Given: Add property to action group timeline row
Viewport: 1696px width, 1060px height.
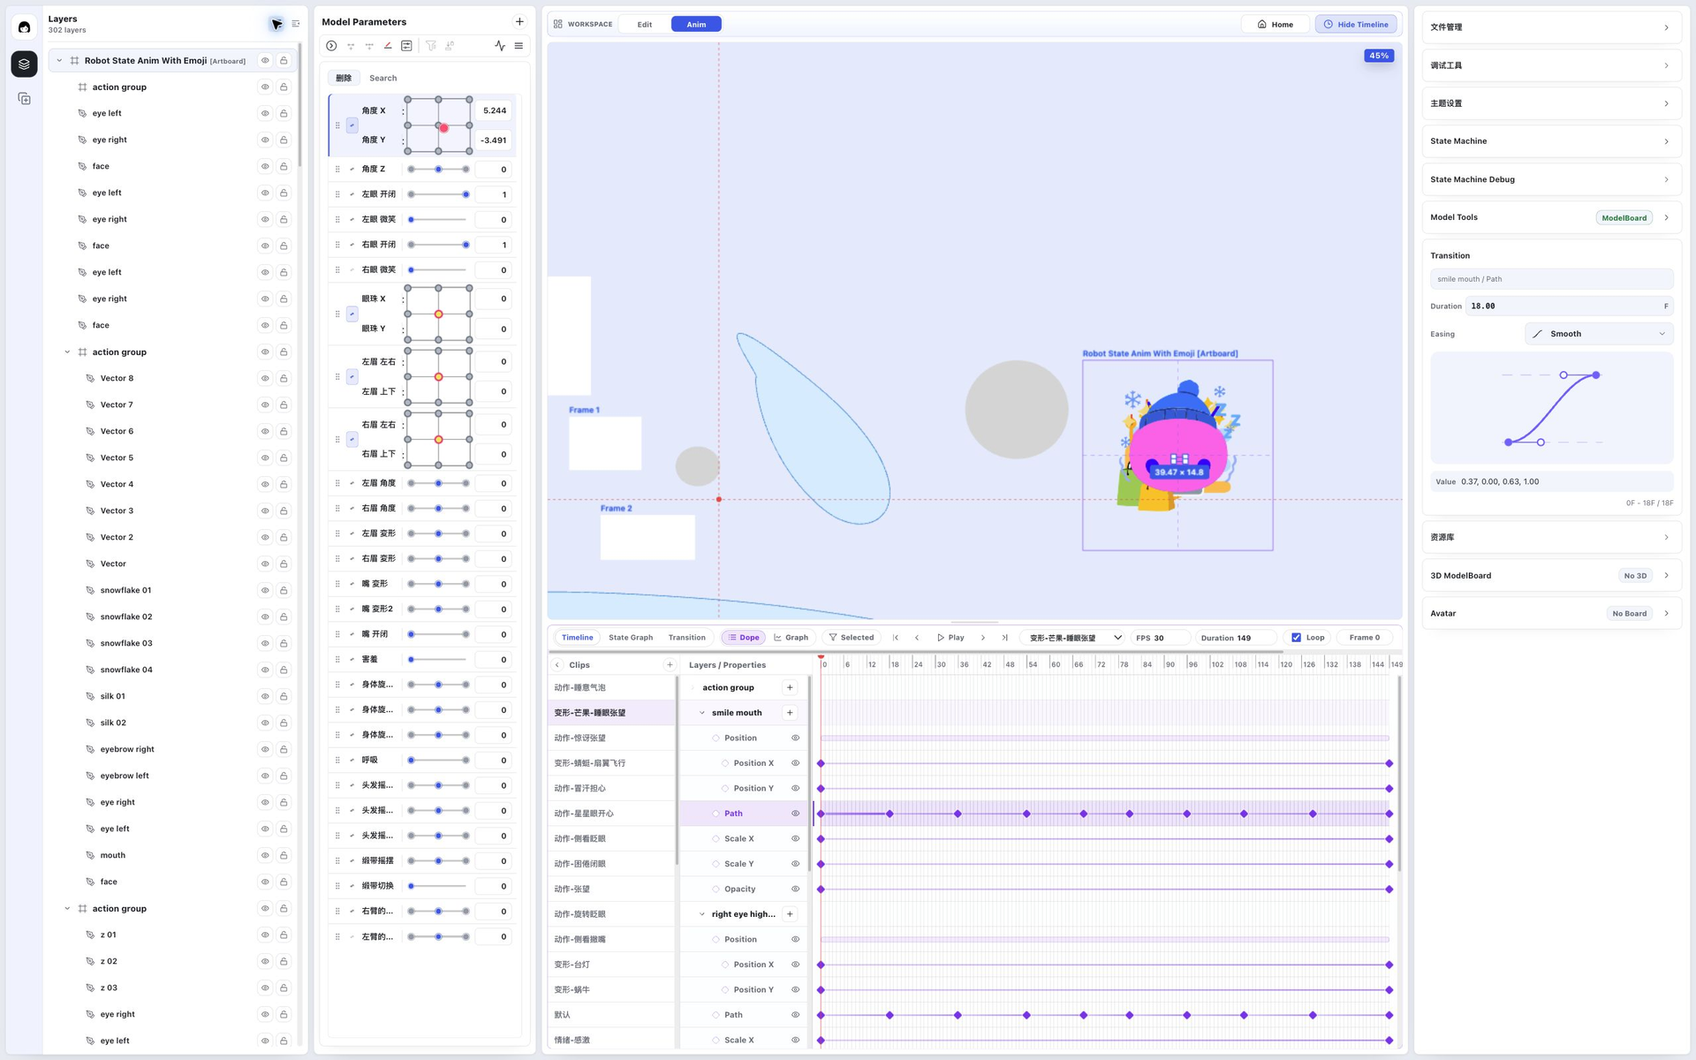Looking at the screenshot, I should pyautogui.click(x=790, y=687).
